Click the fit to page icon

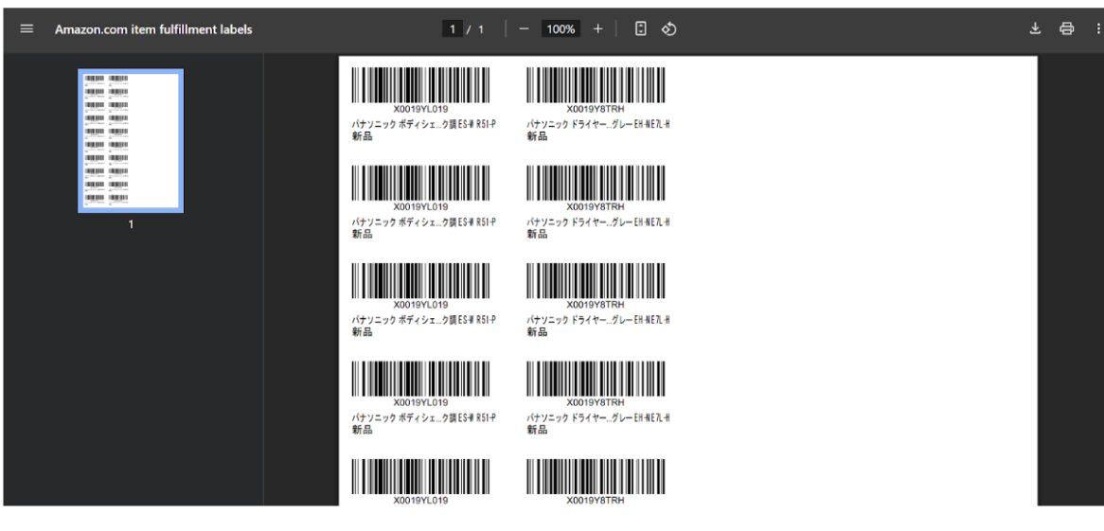point(640,29)
